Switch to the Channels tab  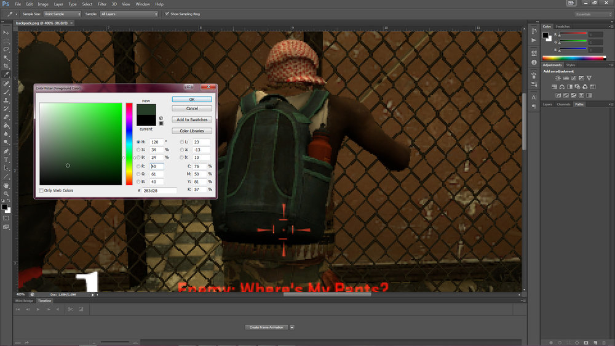pyautogui.click(x=563, y=105)
